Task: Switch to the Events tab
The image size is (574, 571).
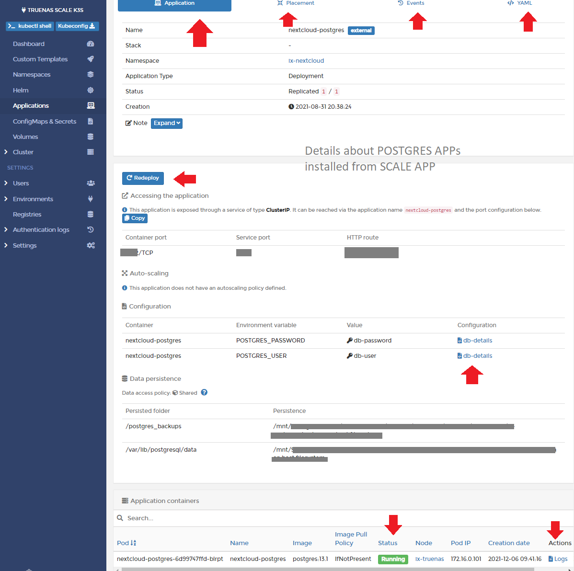Action: (x=411, y=3)
